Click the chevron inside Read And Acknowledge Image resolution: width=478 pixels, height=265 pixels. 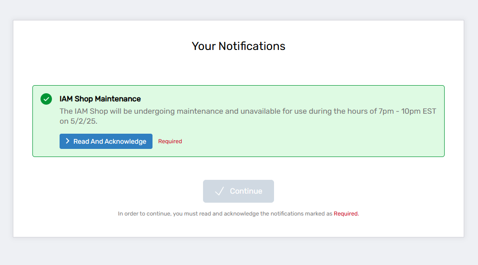coord(68,141)
